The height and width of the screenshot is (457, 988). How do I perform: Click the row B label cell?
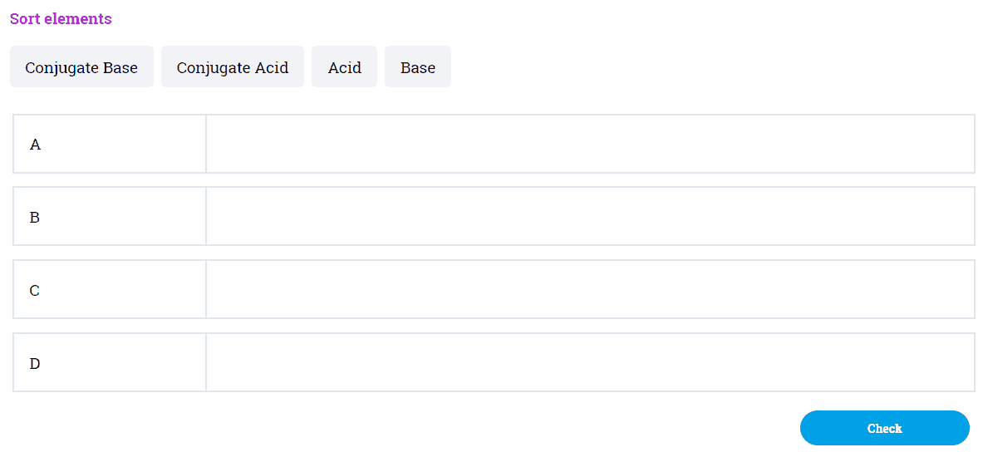point(110,217)
